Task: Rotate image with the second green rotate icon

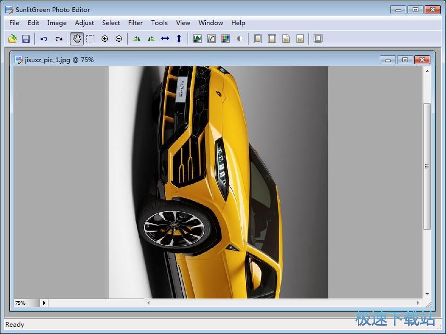Action: coord(151,39)
